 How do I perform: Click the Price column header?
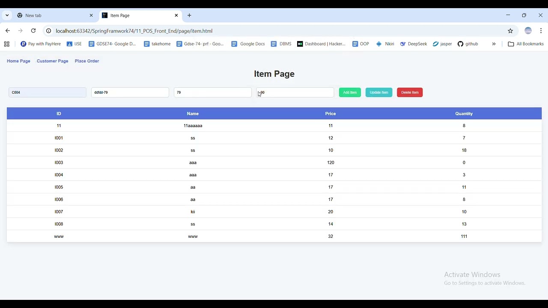[x=331, y=114]
